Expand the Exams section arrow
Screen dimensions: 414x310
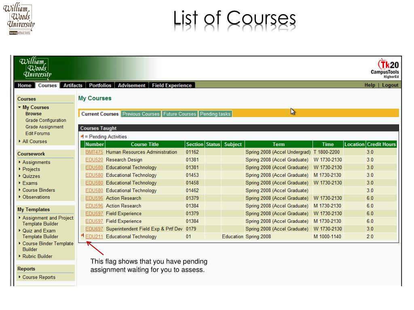click(x=19, y=183)
